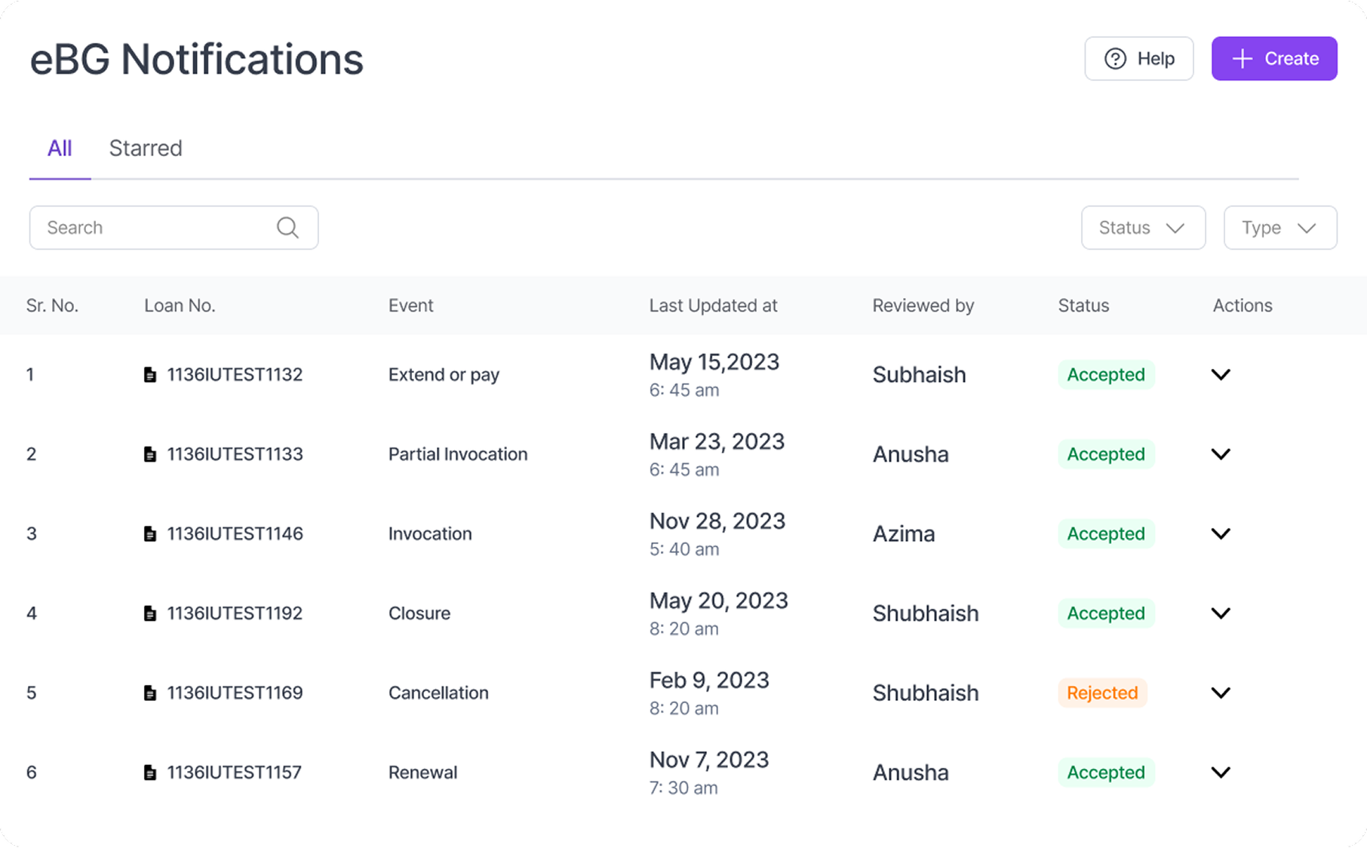Viewport: 1367px width, 848px height.
Task: Click document icon beside loan 1136IUTEST1157
Action: pos(150,773)
